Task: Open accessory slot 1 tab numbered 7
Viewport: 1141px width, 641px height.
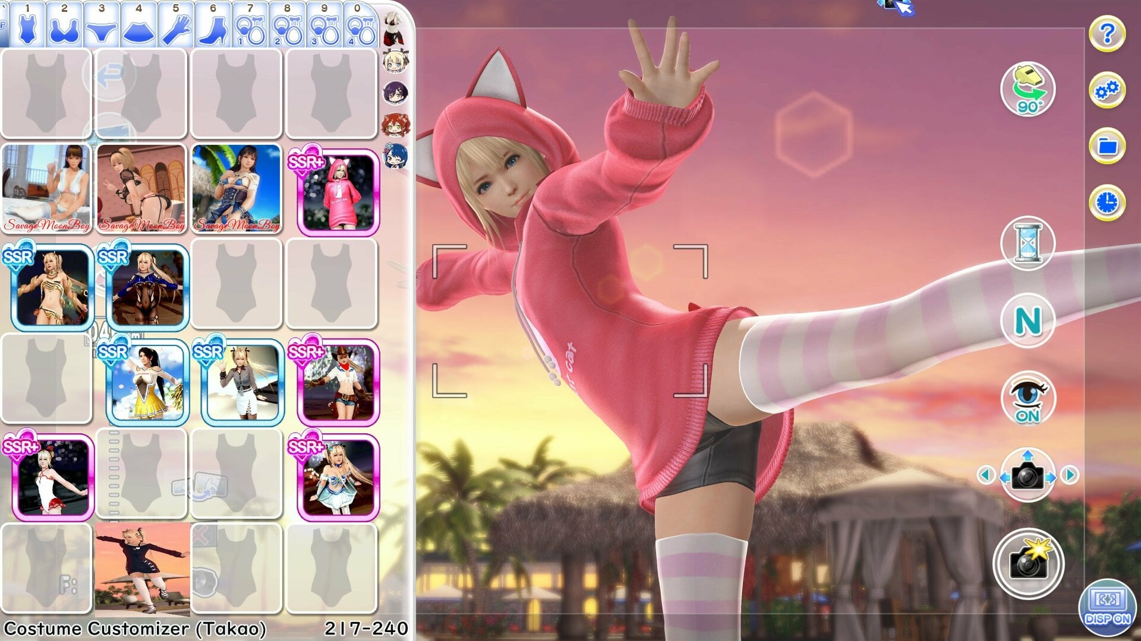Action: (250, 25)
